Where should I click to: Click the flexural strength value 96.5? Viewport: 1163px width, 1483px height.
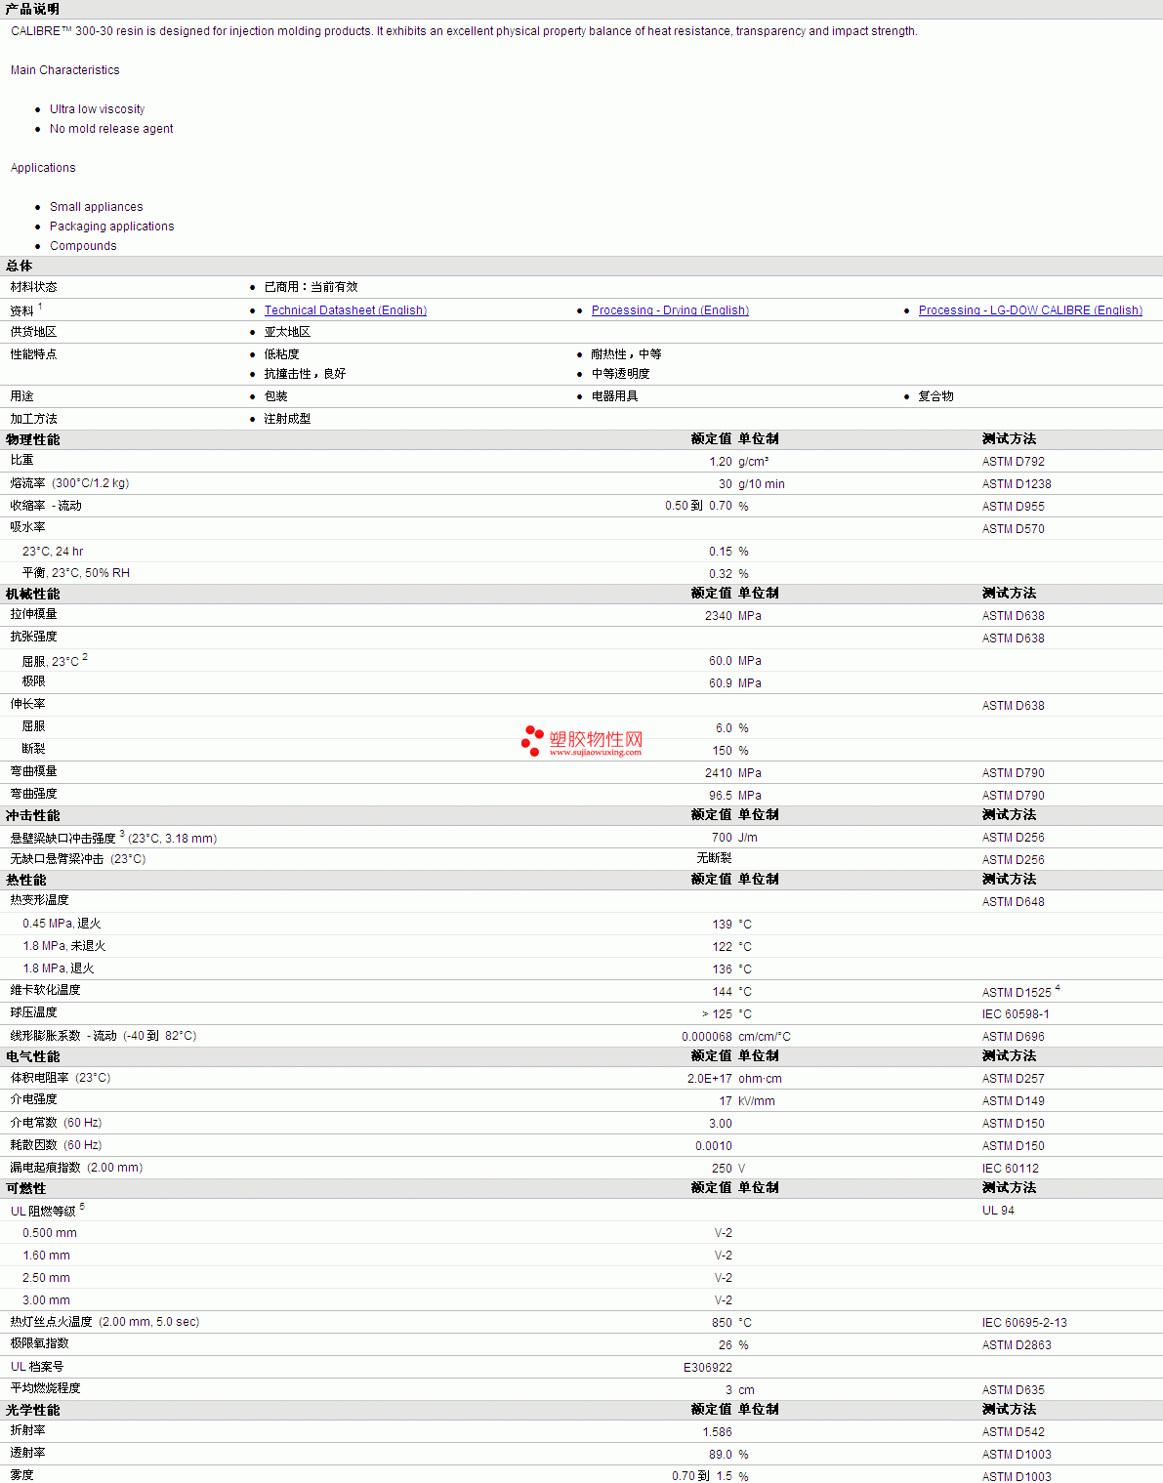721,796
